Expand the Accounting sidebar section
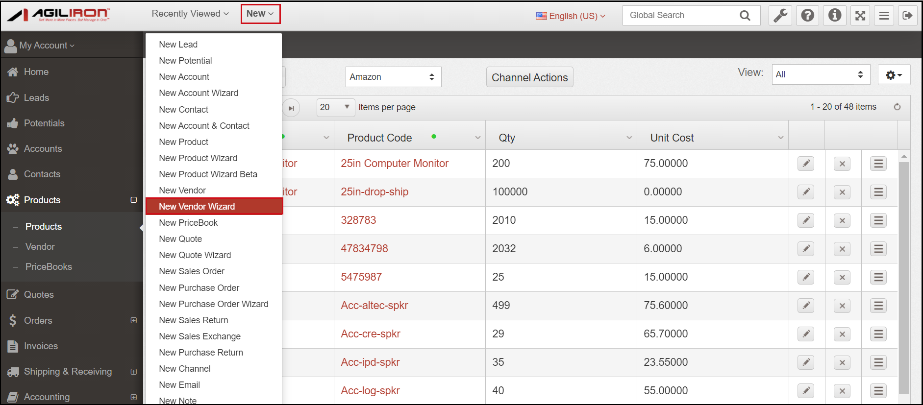Screen dimensions: 923x405 (133, 397)
